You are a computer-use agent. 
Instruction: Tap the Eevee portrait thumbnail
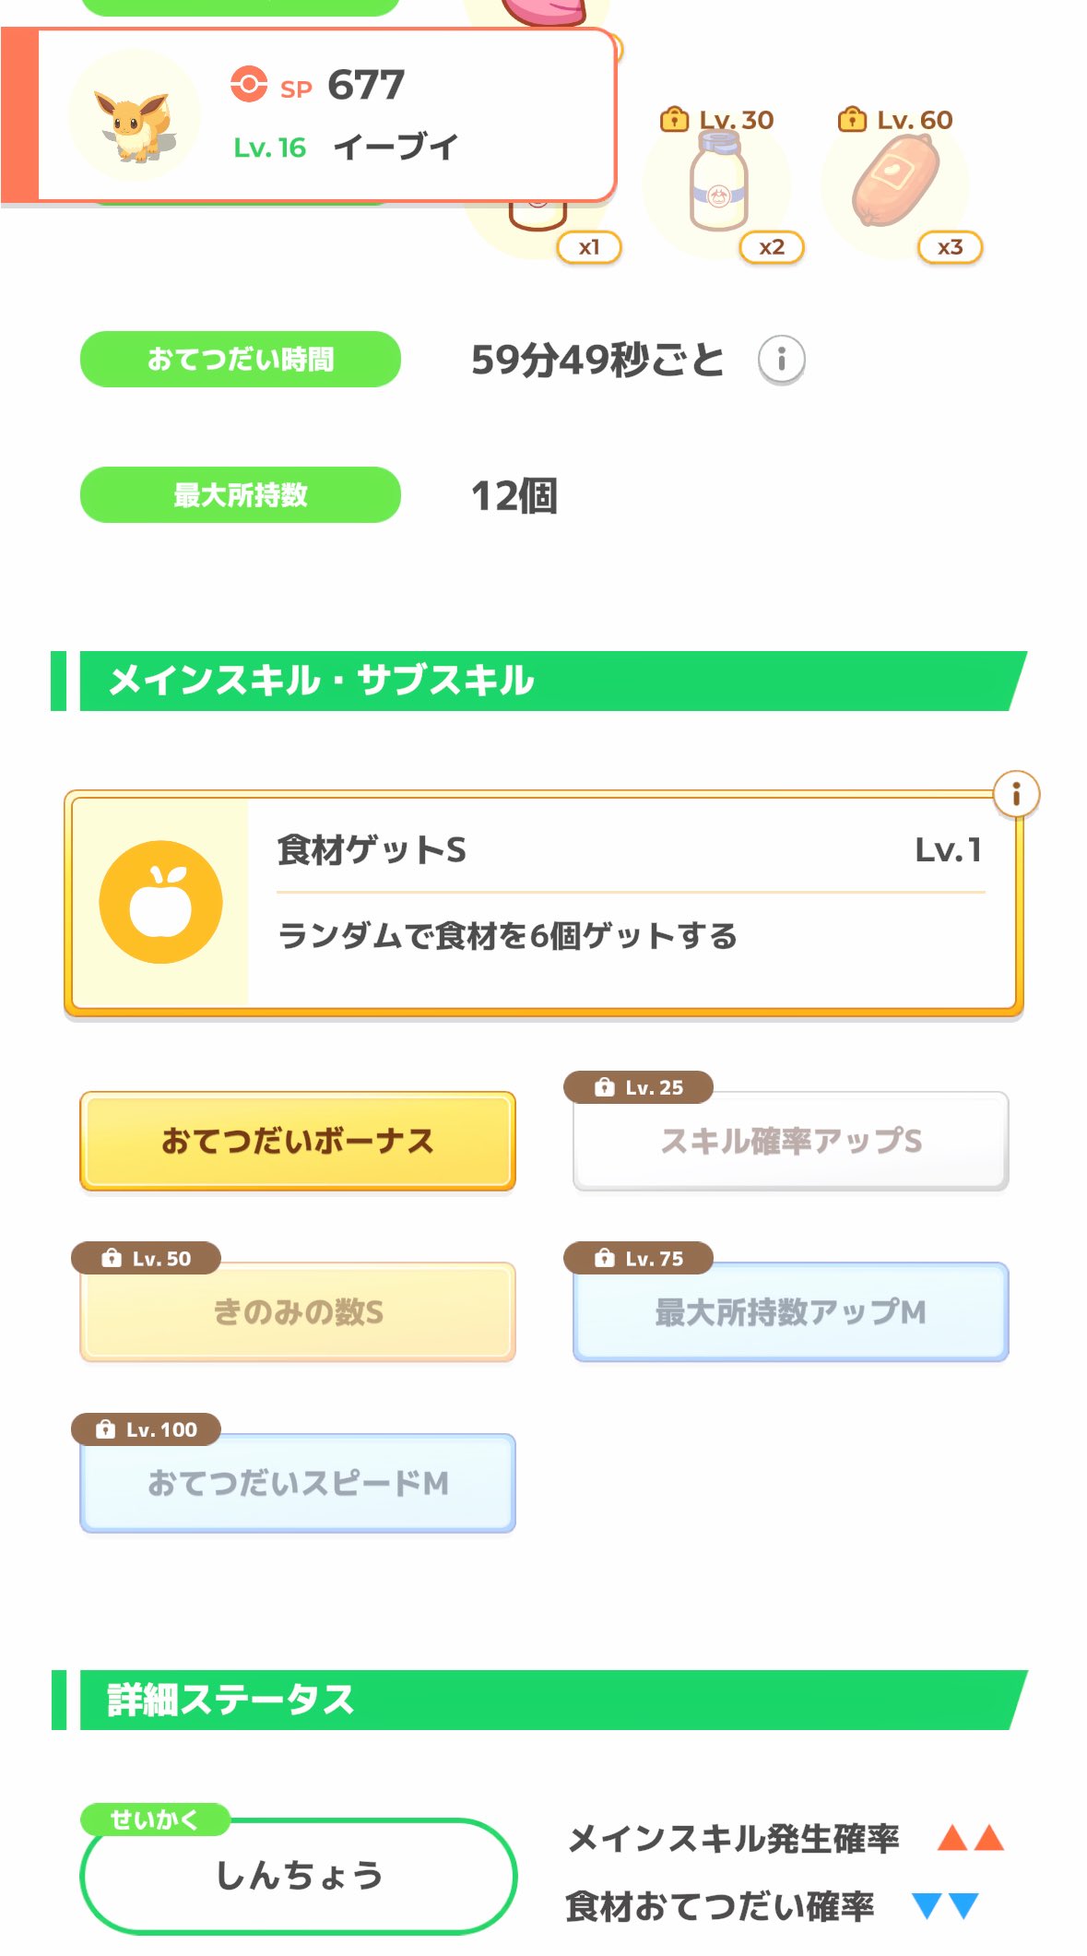(x=135, y=115)
